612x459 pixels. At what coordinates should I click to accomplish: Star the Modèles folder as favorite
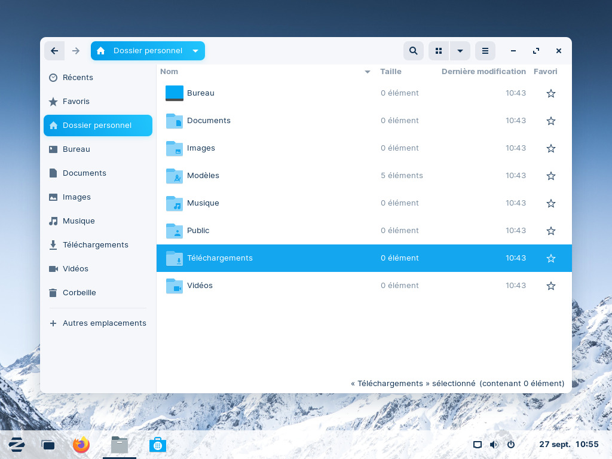click(x=550, y=176)
